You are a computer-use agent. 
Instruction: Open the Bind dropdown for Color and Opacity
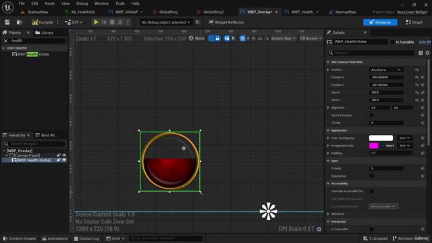(x=404, y=138)
